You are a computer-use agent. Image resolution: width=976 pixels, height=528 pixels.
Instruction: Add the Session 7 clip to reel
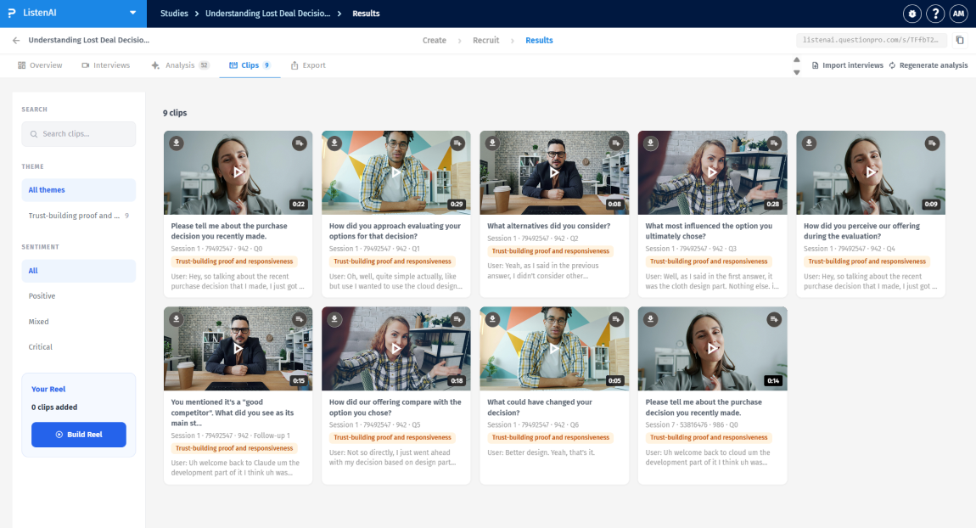click(x=774, y=319)
